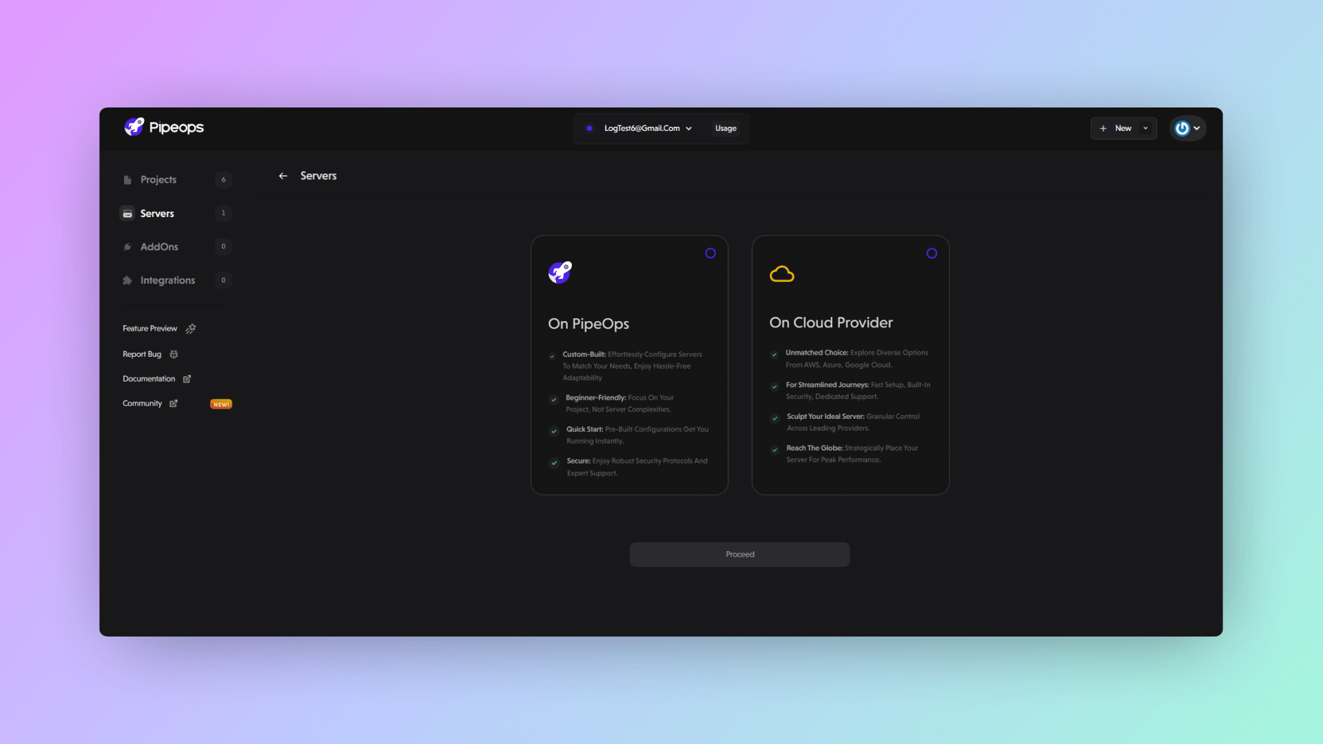Click the Report Bug icon
The height and width of the screenshot is (744, 1323).
pos(174,353)
